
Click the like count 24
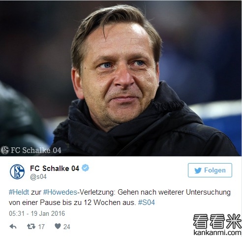67,227
